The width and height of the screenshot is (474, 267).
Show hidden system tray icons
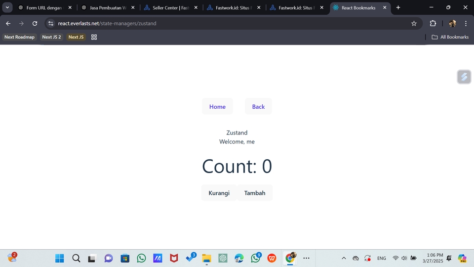pyautogui.click(x=344, y=258)
